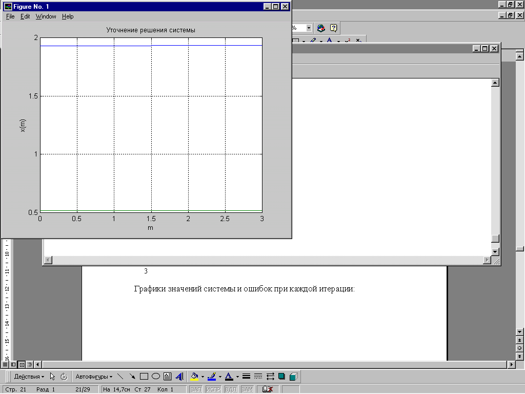
Task: Toggle ВДЛ extend selection indicator
Action: (x=230, y=389)
